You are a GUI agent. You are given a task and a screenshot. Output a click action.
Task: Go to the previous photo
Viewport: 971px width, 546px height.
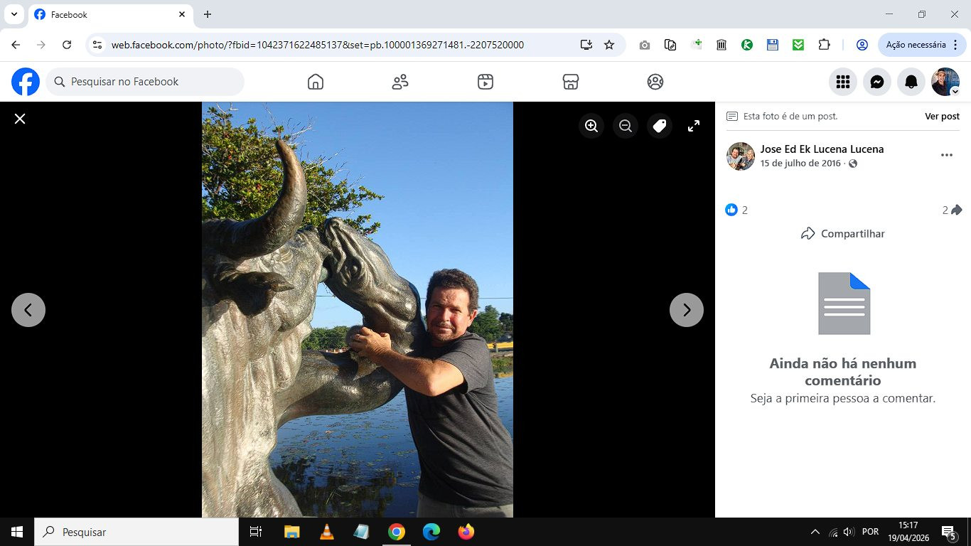[x=28, y=310]
